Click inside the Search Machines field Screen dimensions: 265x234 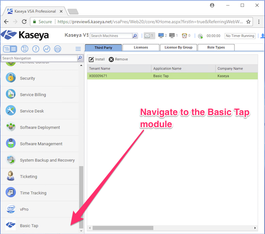(111, 36)
